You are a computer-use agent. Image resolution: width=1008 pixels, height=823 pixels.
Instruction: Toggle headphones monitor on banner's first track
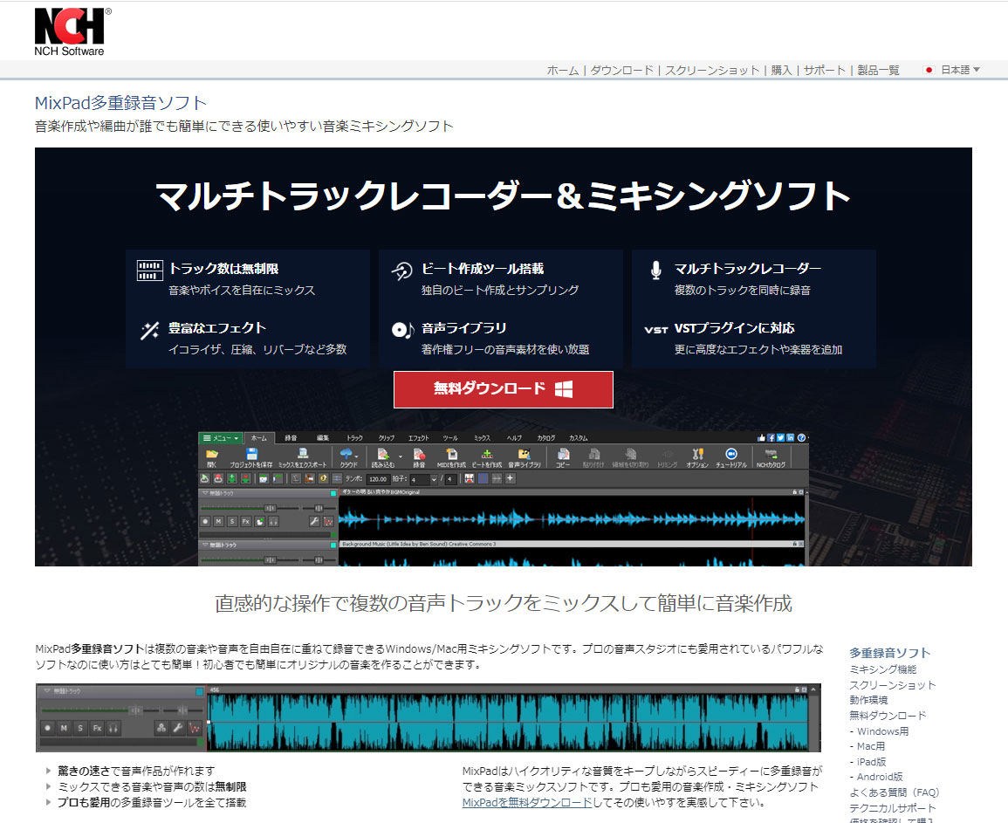[x=273, y=521]
